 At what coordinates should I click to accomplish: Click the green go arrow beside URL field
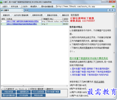click(113, 6)
